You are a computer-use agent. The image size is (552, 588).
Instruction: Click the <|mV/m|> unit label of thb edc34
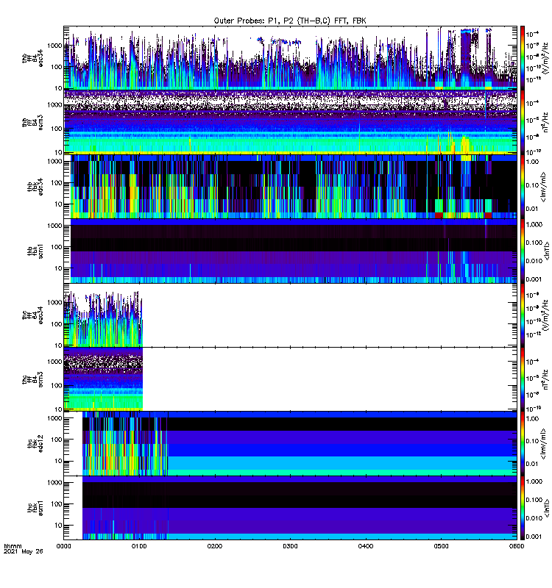click(543, 187)
